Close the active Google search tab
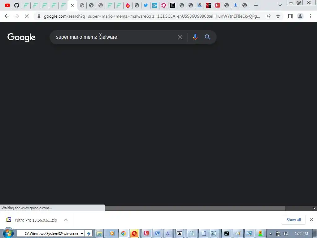The height and width of the screenshot is (238, 317). coord(72,6)
